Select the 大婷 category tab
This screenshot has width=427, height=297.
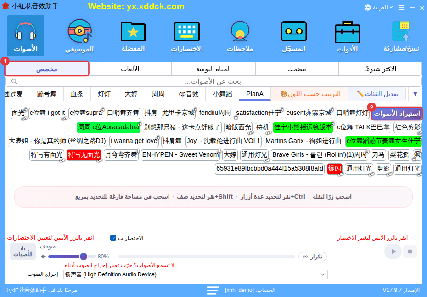pos(131,94)
